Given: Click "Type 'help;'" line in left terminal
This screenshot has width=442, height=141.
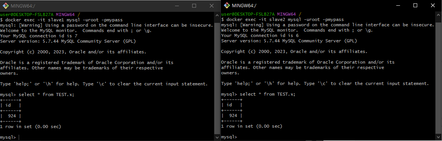Looking at the screenshot, I should [104, 84].
